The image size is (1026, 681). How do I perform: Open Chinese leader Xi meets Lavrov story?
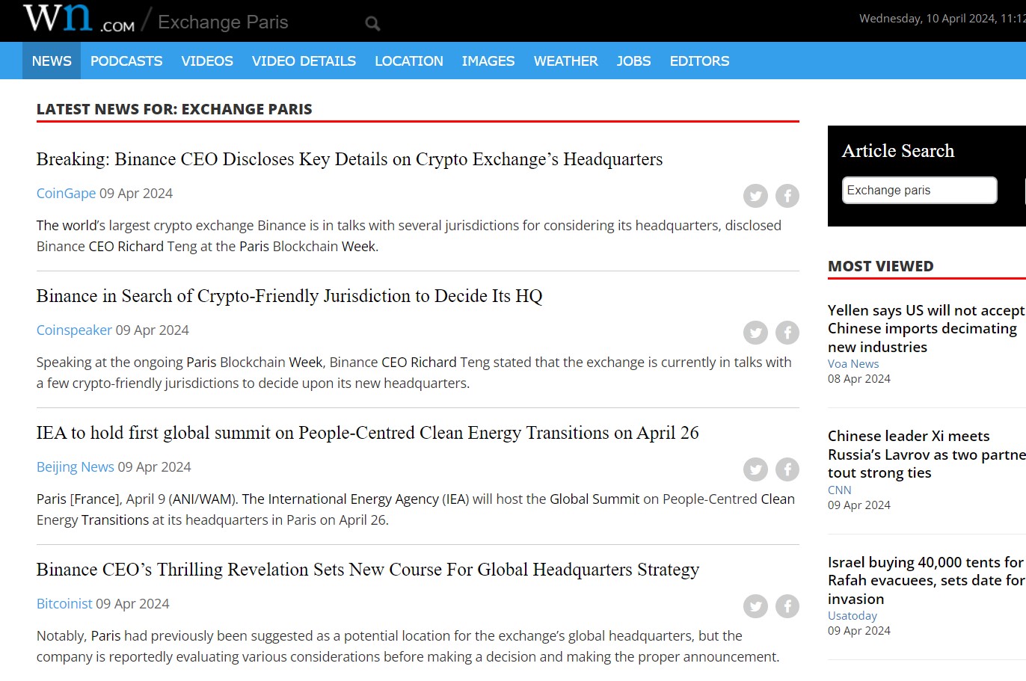click(x=926, y=454)
